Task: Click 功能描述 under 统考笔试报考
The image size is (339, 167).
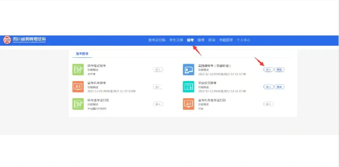Action: 93,70
